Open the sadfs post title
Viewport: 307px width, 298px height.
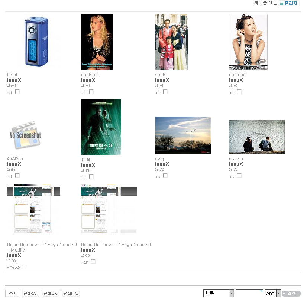click(x=161, y=75)
